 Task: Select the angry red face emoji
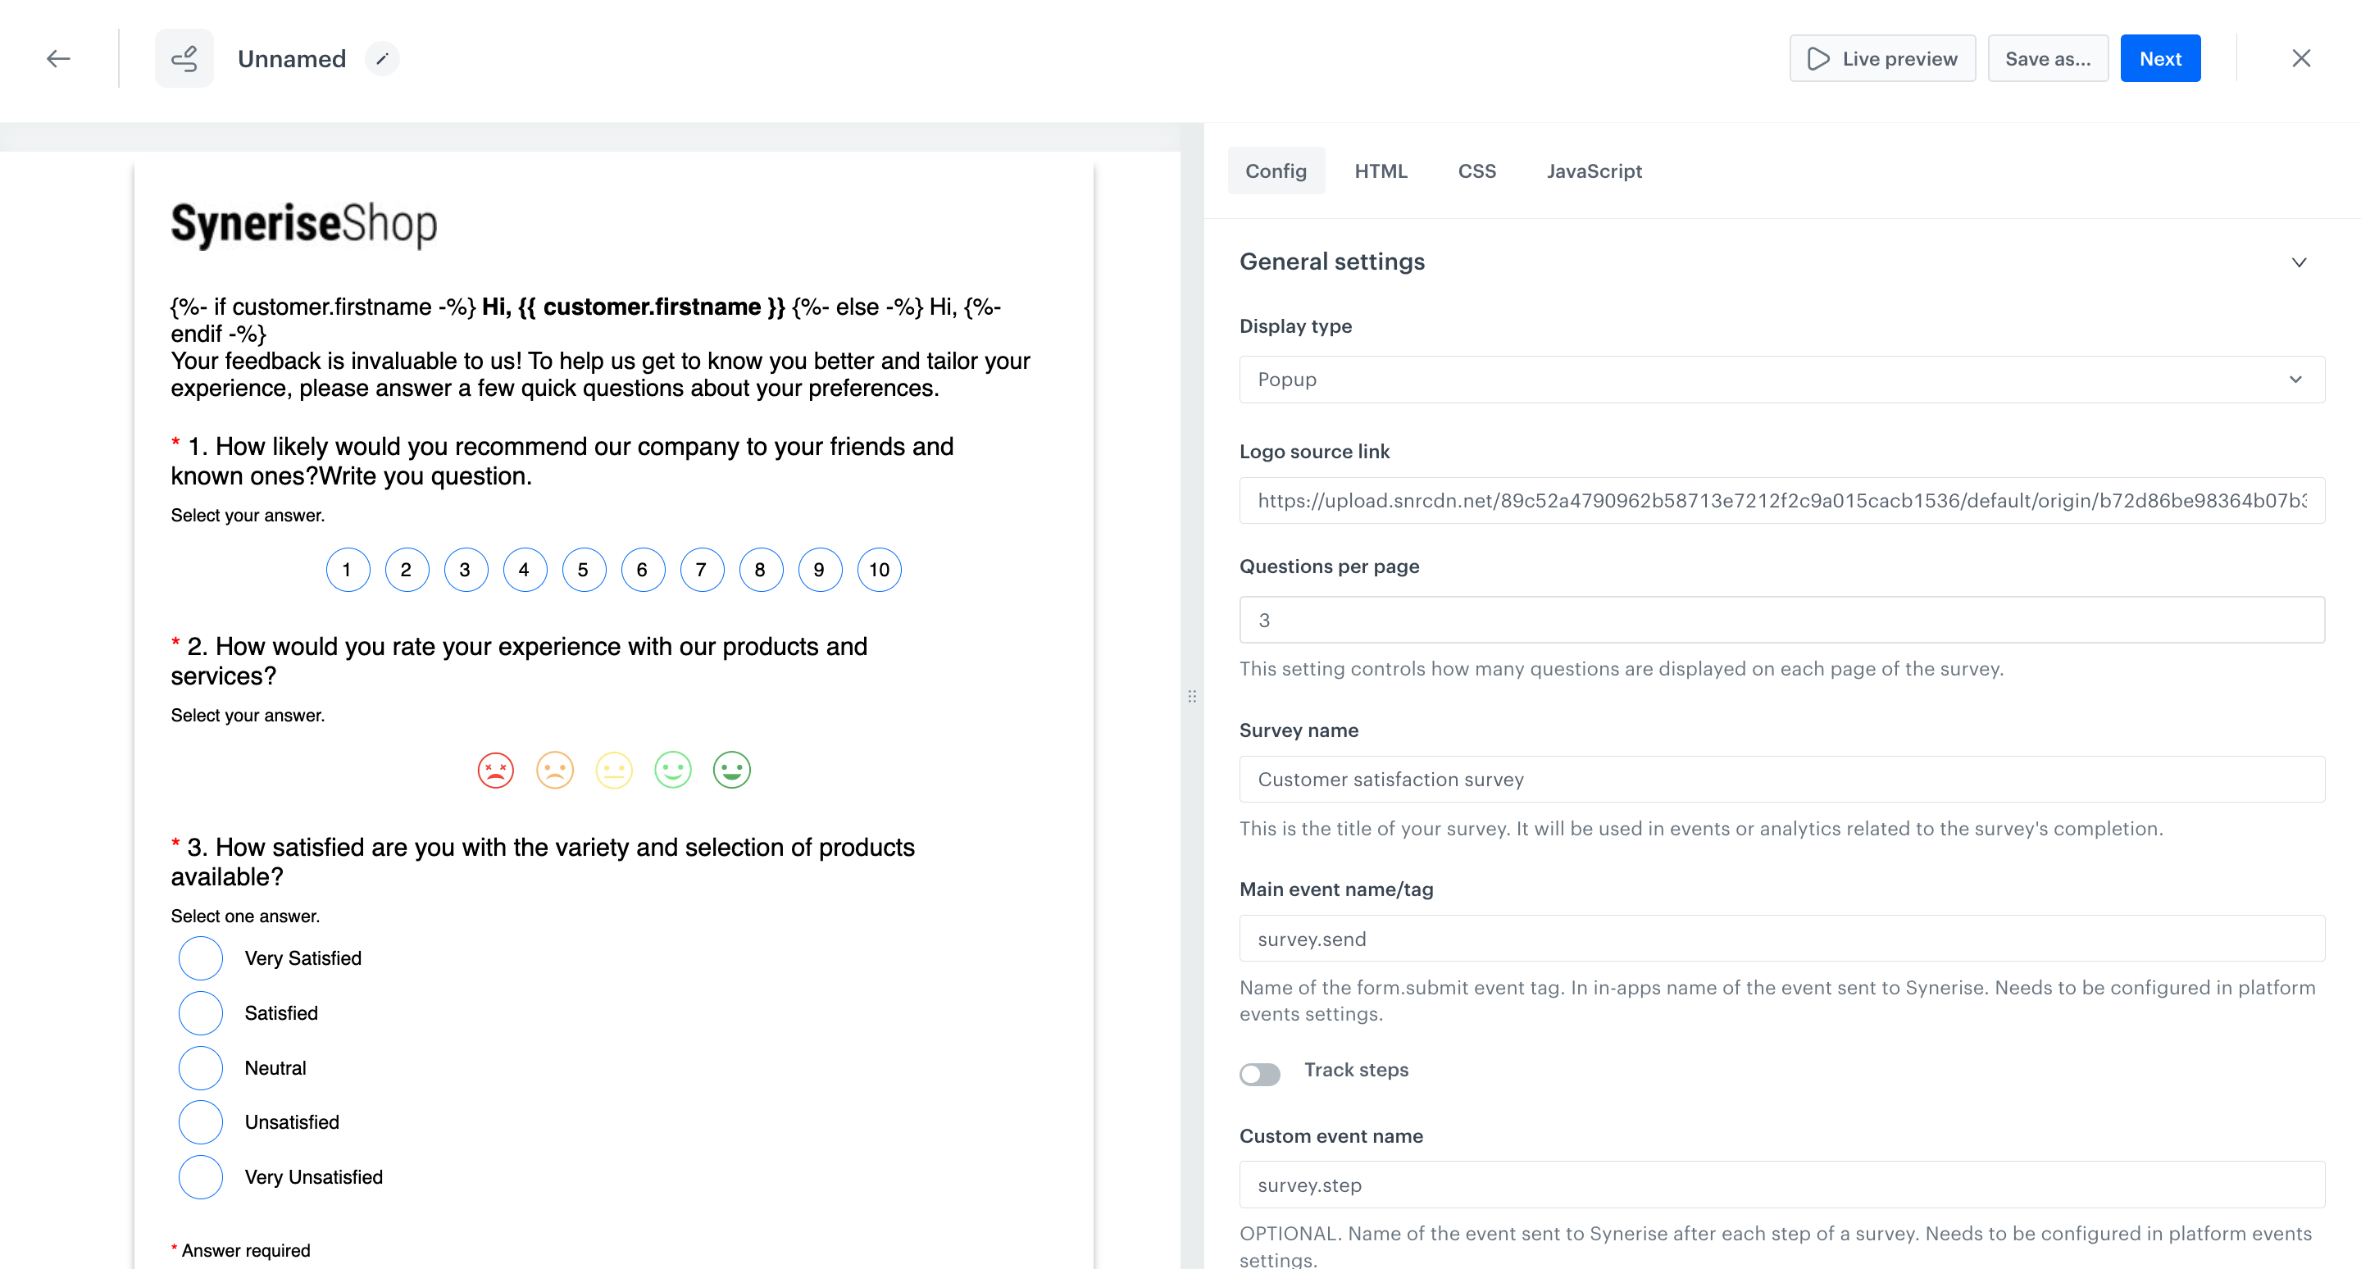click(x=496, y=770)
